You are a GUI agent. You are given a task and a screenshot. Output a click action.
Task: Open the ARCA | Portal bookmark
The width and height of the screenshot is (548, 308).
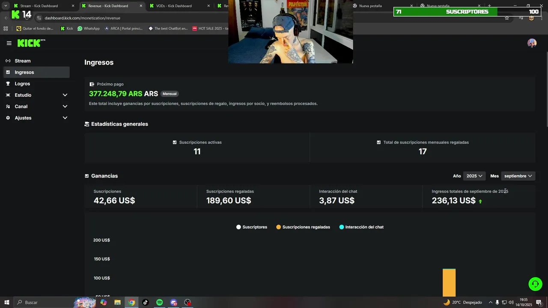(x=123, y=29)
